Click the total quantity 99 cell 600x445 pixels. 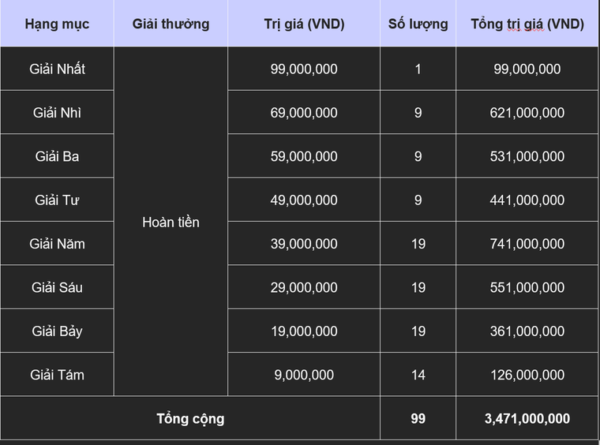[418, 418]
